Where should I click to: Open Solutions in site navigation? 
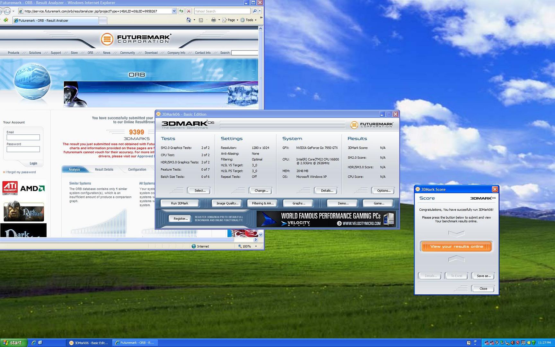pos(35,53)
